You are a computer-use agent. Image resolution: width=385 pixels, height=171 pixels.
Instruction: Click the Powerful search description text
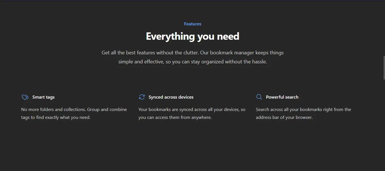pyautogui.click(x=303, y=113)
